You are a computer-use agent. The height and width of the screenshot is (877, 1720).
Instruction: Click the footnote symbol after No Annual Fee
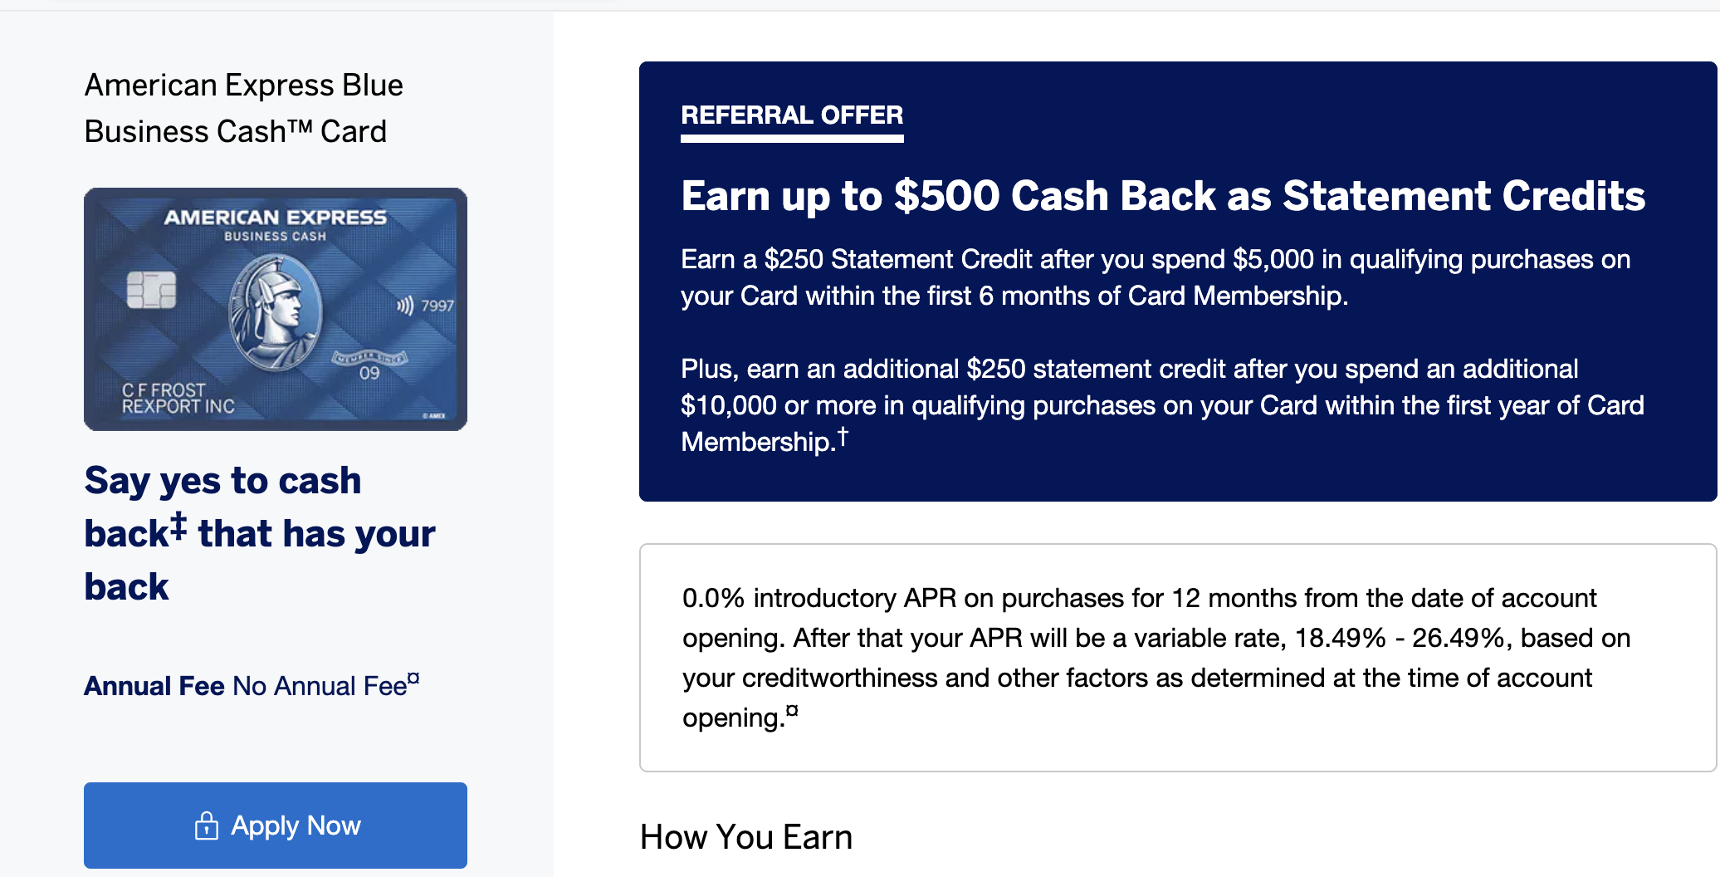pyautogui.click(x=413, y=679)
